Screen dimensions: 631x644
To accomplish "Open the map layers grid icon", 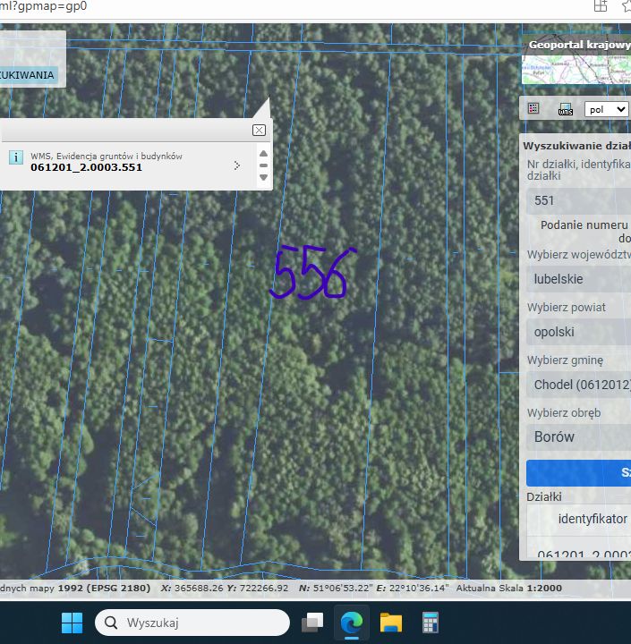I will coord(533,108).
